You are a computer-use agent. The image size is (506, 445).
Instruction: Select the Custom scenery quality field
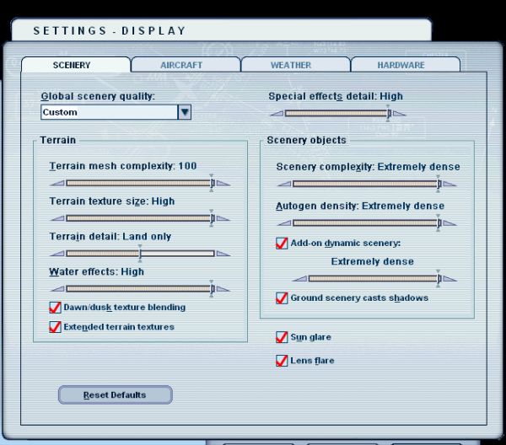pyautogui.click(x=110, y=112)
